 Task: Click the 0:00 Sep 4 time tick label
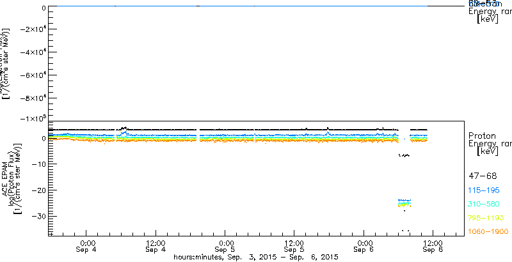point(86,247)
